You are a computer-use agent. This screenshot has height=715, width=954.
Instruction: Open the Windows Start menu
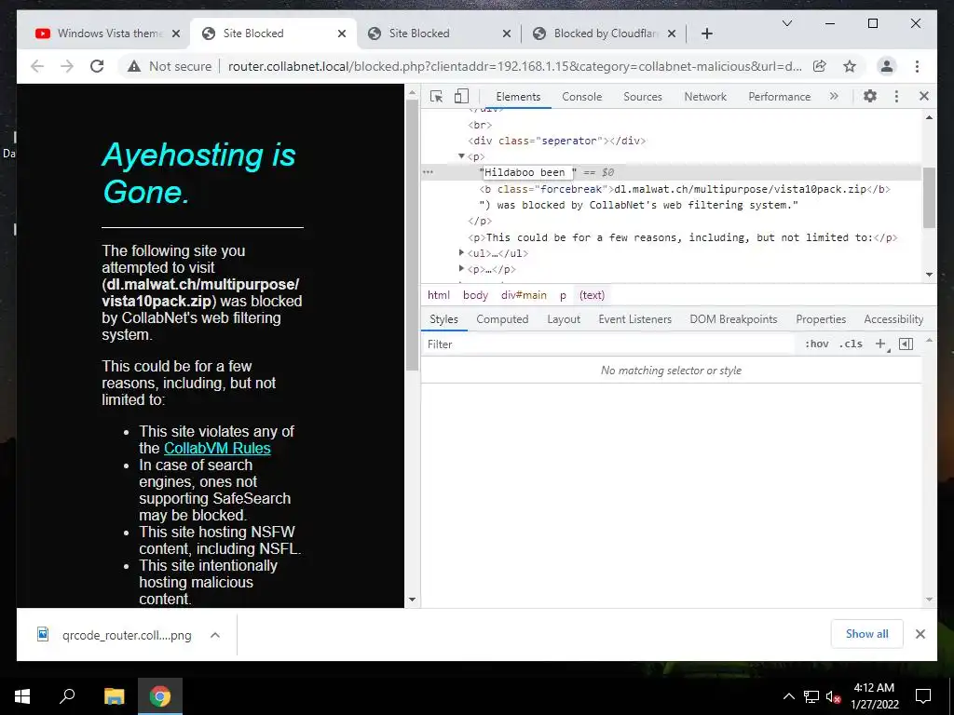coord(22,696)
